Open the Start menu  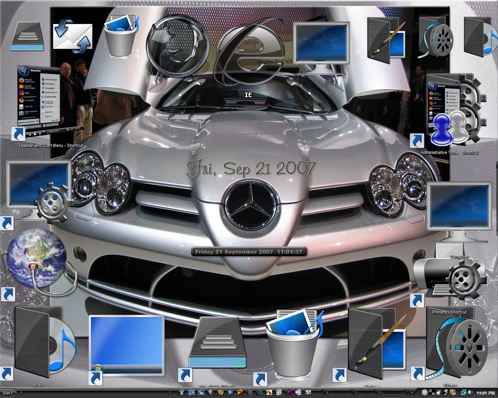click(x=8, y=393)
